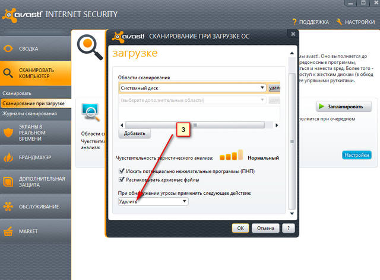Open Экраны в реальном времени section
Screen dimensions: 380x280
coord(36,133)
